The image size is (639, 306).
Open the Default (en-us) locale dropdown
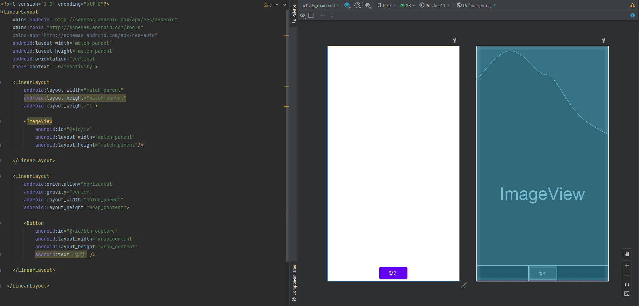(476, 5)
